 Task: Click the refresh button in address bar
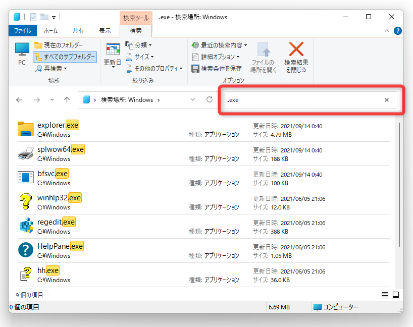click(210, 100)
